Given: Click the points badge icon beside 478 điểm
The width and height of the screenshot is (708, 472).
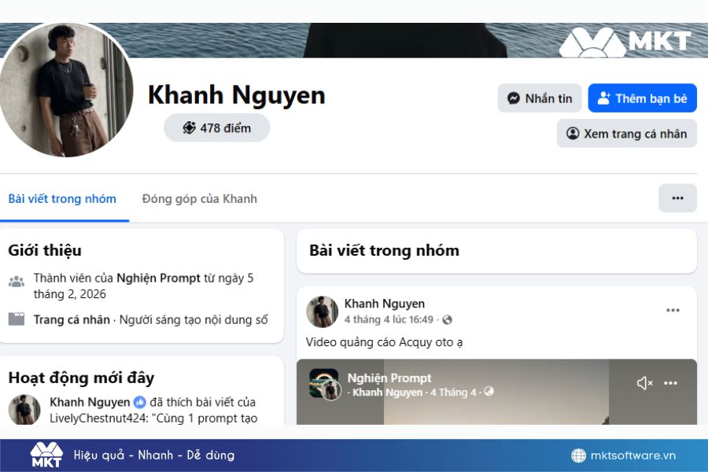Looking at the screenshot, I should tap(189, 127).
